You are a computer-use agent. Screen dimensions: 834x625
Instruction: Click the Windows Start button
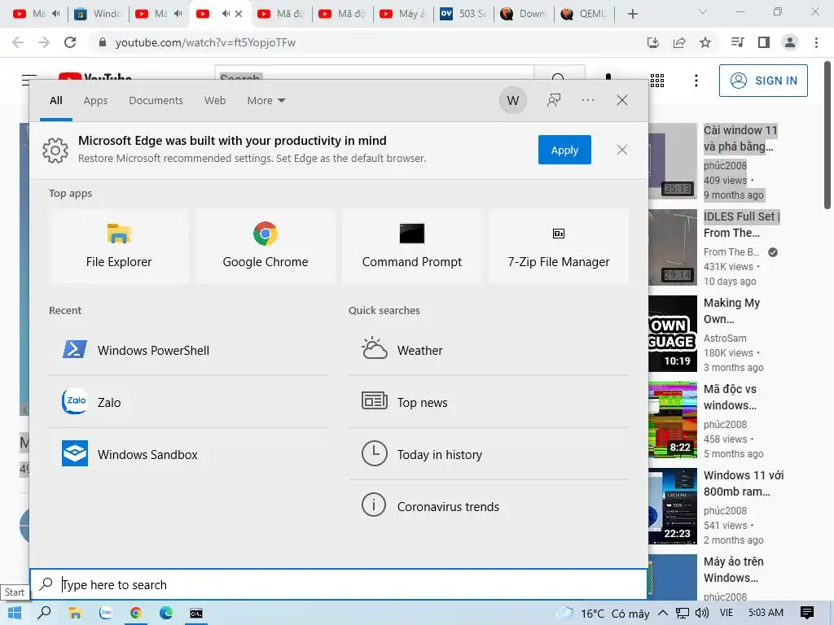pyautogui.click(x=15, y=613)
